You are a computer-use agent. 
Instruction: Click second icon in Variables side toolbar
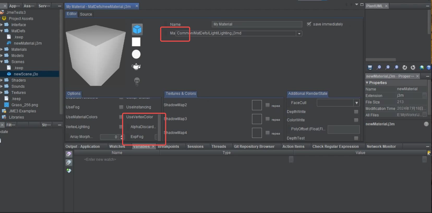pyautogui.click(x=69, y=162)
